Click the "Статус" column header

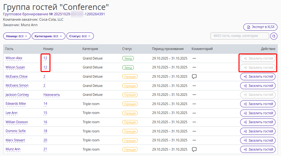click(127, 49)
